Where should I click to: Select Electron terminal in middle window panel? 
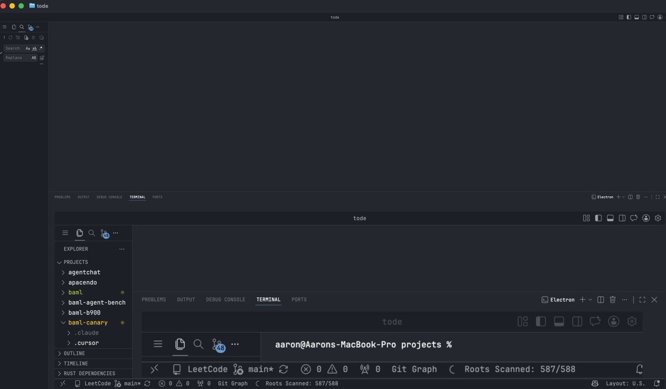point(558,300)
